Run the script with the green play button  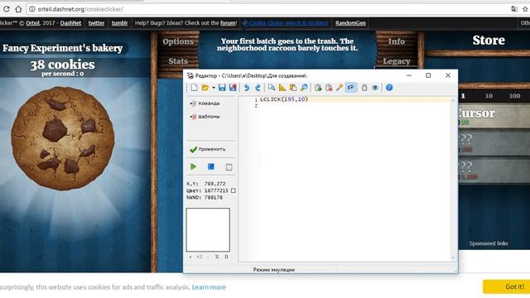(193, 166)
